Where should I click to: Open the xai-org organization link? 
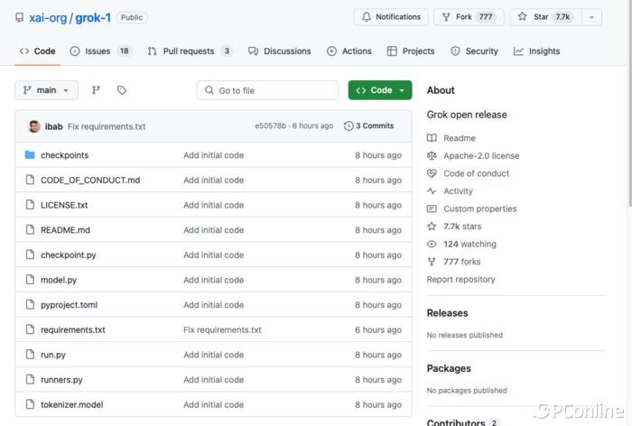coord(48,18)
